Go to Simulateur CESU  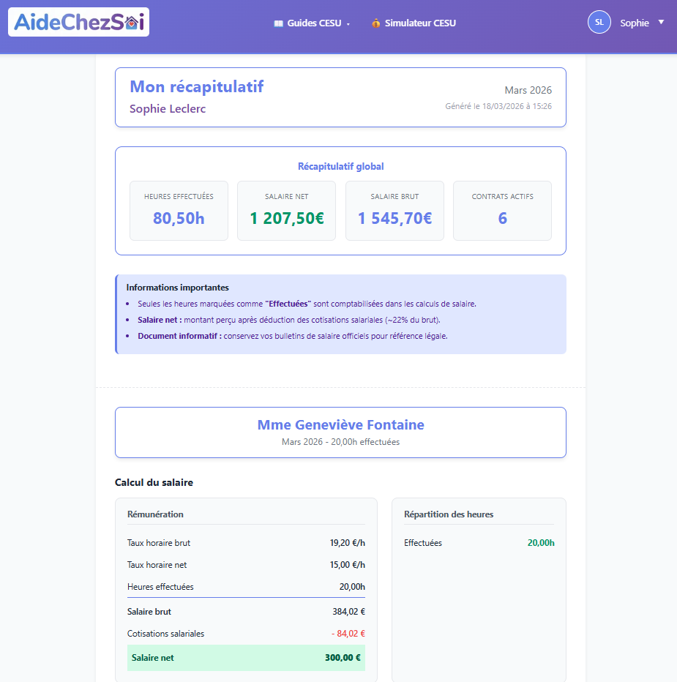[419, 23]
